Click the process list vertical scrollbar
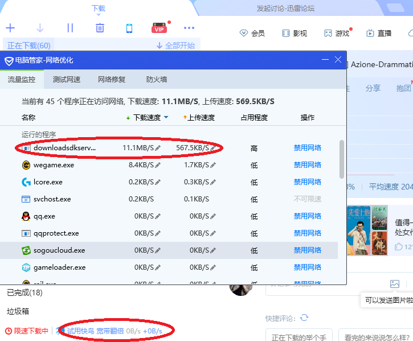Viewport: 413px width, 342px height. (341, 159)
